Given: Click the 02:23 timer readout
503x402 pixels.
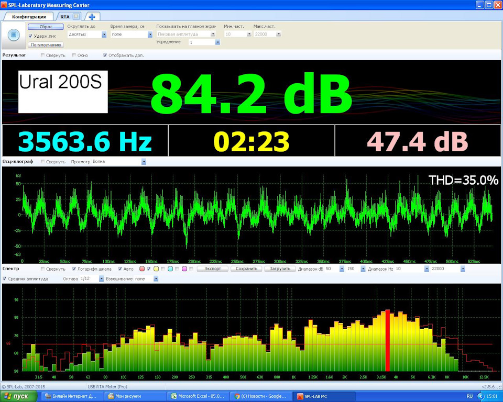Looking at the screenshot, I should (x=251, y=141).
